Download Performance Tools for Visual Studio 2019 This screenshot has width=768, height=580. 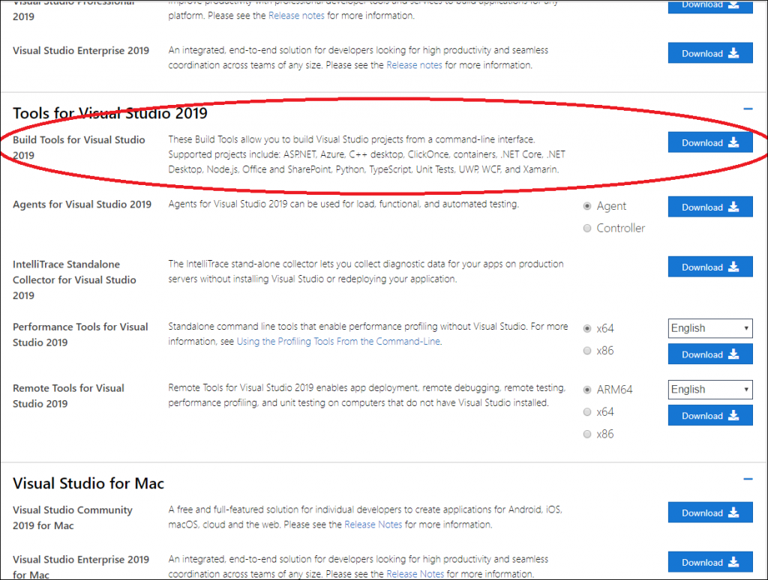click(x=710, y=354)
